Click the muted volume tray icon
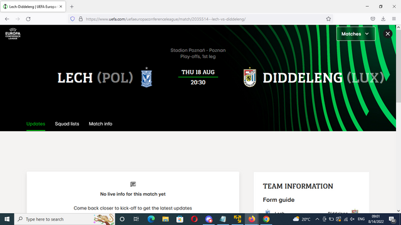Image resolution: width=401 pixels, height=225 pixels. coord(352,219)
